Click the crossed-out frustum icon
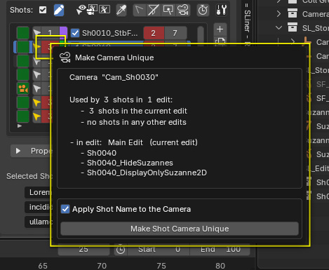329x270 pixels. [154, 10]
